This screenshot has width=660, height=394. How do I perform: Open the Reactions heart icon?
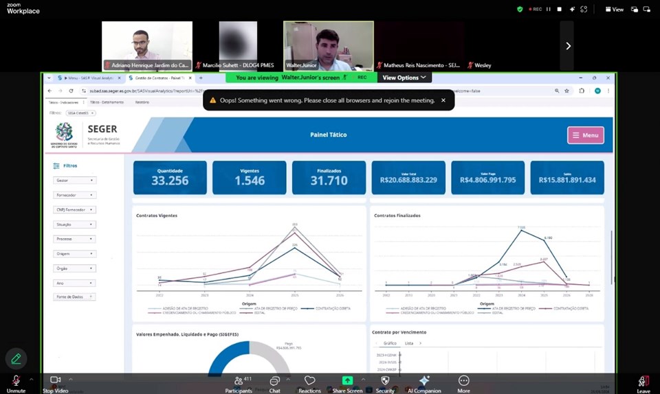[x=309, y=381]
